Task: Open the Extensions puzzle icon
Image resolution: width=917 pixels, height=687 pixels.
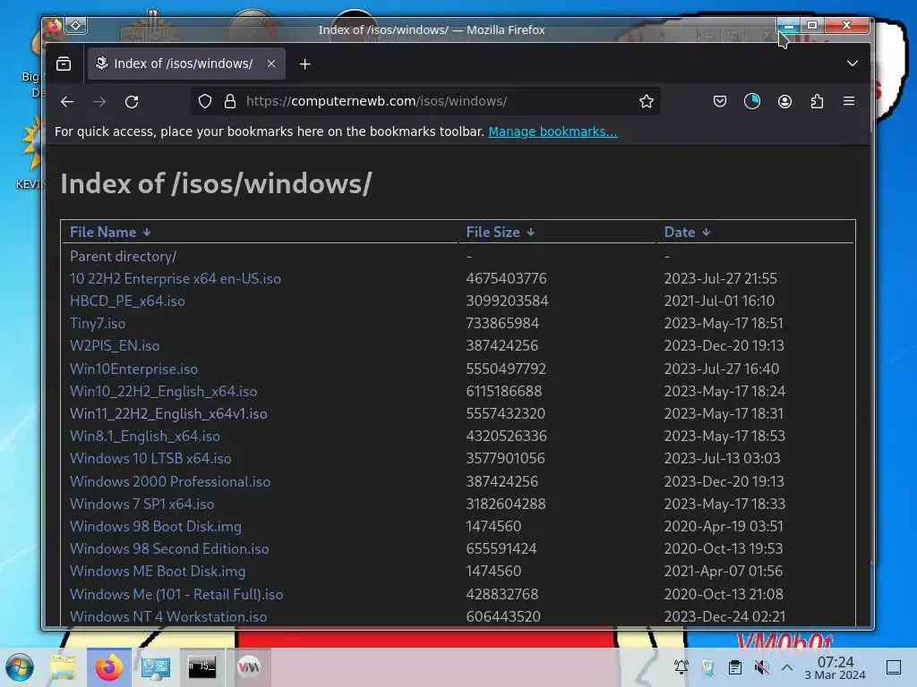Action: click(x=817, y=102)
